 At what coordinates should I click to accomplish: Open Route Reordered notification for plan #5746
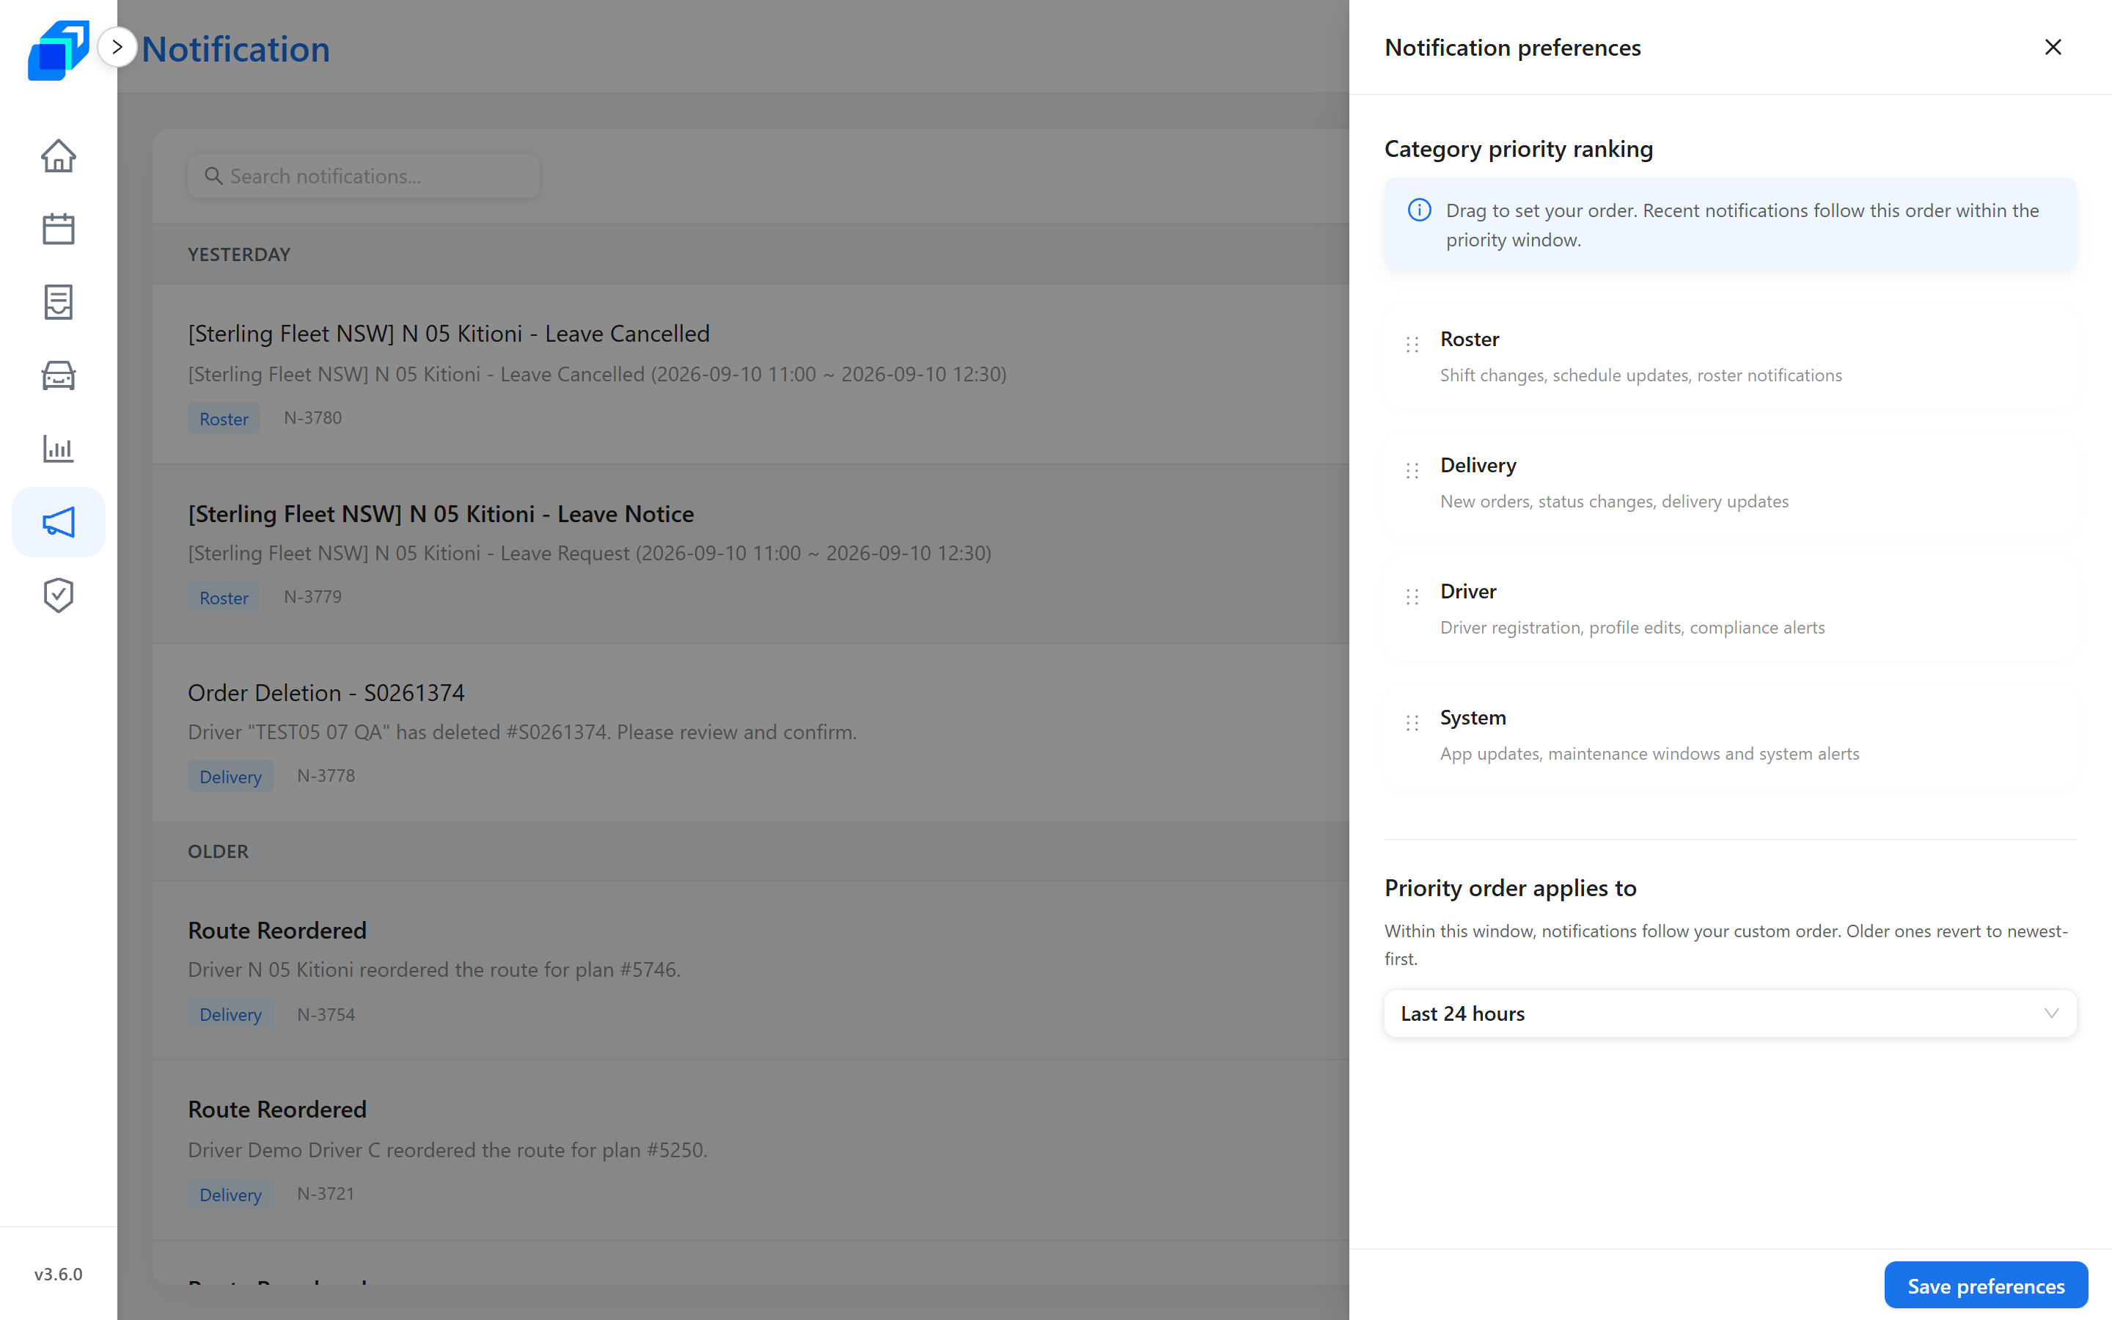pos(750,970)
